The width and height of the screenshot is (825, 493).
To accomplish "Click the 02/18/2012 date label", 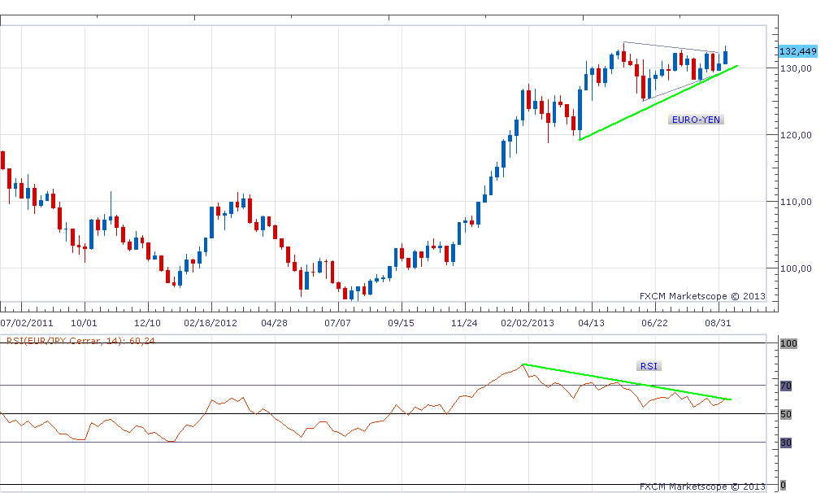I will pos(211,323).
